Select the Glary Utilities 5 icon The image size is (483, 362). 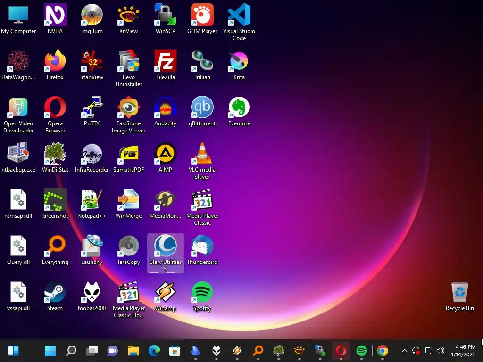coord(166,253)
